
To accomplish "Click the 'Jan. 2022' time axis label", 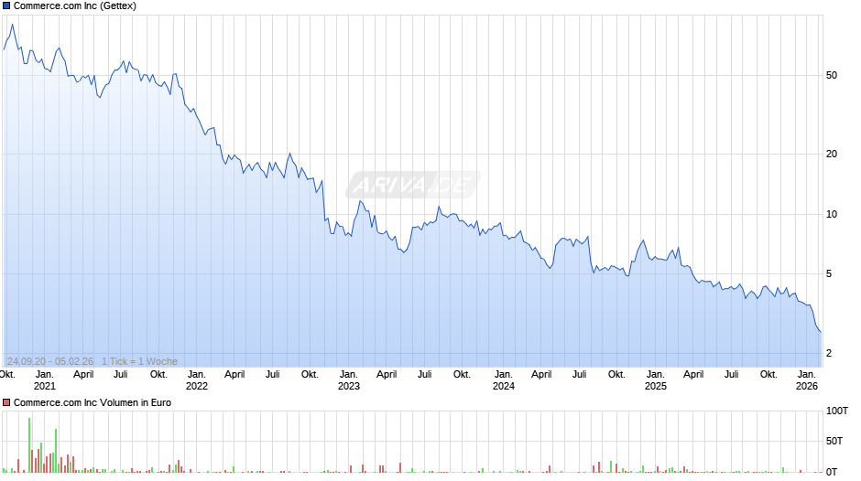I will [x=197, y=380].
